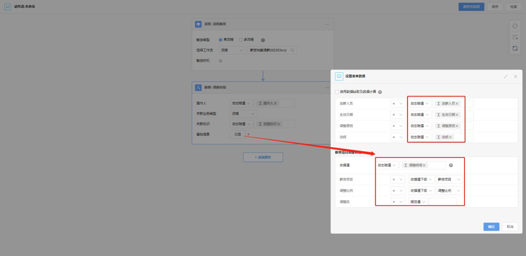Open the operator dropdown in 调整比例 row
This screenshot has height=256, width=526.
(x=398, y=191)
